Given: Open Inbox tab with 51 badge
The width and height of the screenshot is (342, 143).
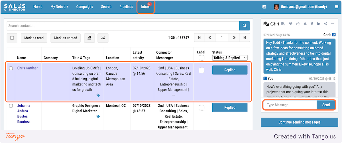Looking at the screenshot, I should point(146,7).
